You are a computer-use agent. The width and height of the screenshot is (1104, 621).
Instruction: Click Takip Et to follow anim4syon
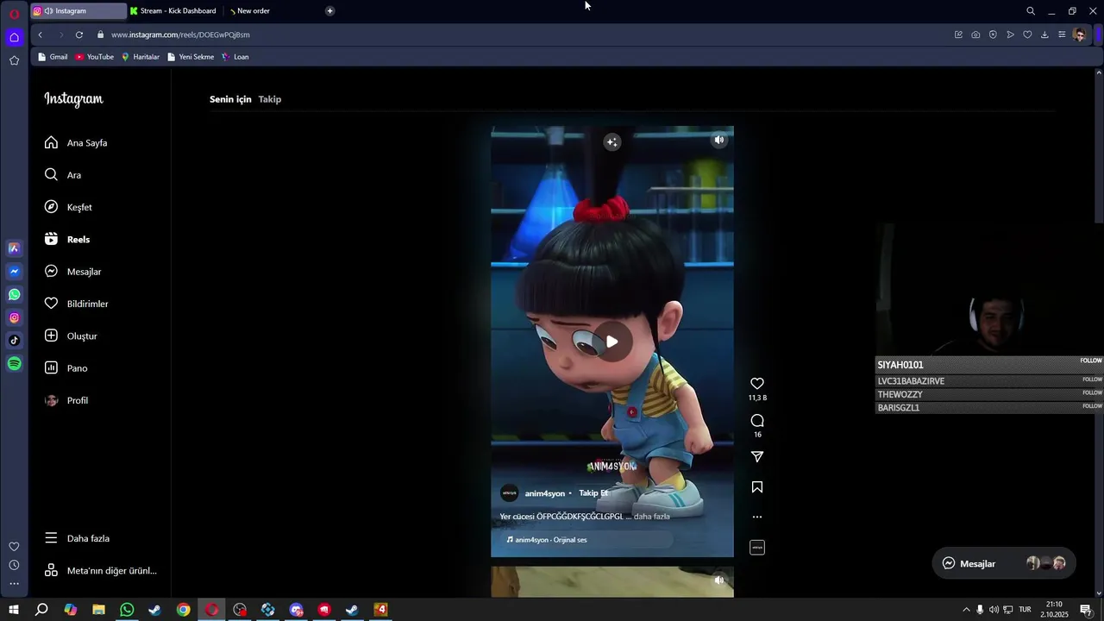[x=593, y=493]
